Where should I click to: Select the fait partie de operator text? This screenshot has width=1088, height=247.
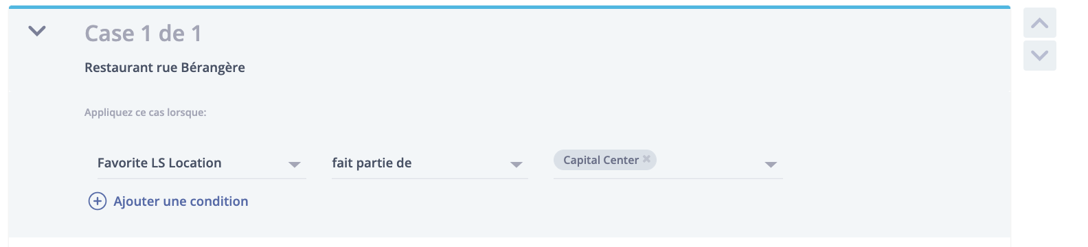372,163
